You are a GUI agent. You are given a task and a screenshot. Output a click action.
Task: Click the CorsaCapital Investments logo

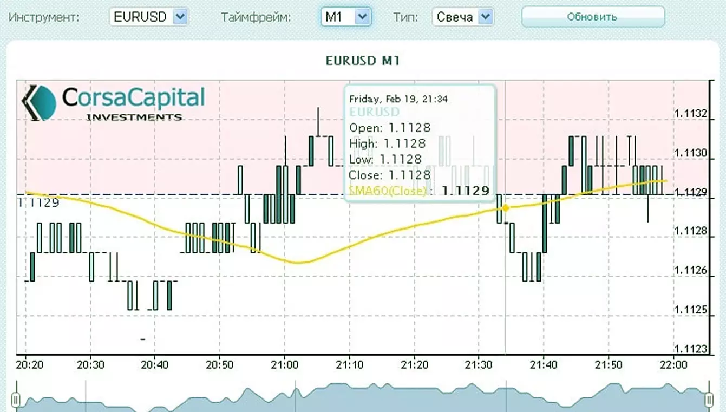click(x=113, y=103)
